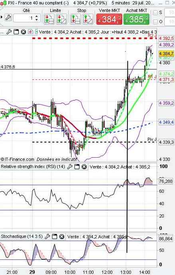Click the 4 392,5 R2 price label
This screenshot has height=275, width=175.
(x=166, y=38)
